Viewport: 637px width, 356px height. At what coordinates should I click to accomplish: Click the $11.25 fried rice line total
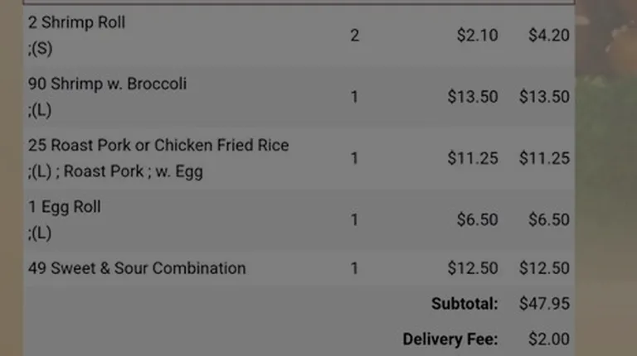(544, 158)
